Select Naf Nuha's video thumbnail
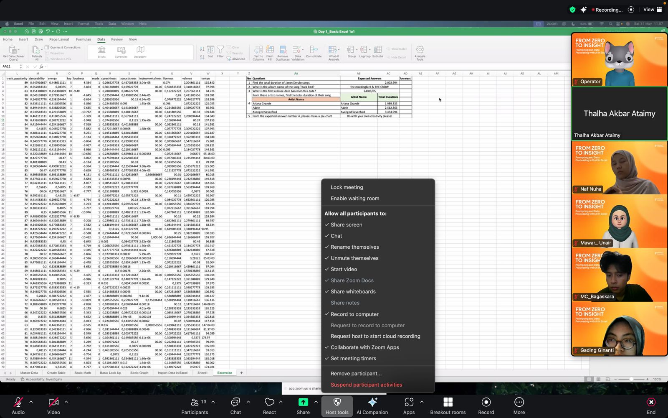The height and width of the screenshot is (418, 668). point(619,168)
